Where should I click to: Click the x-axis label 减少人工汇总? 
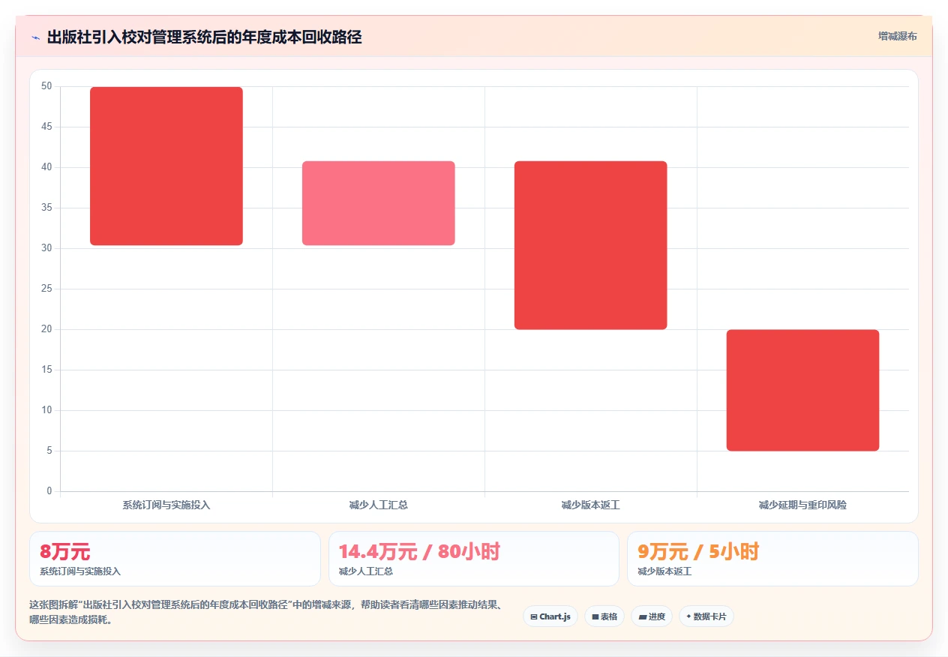[x=379, y=505]
